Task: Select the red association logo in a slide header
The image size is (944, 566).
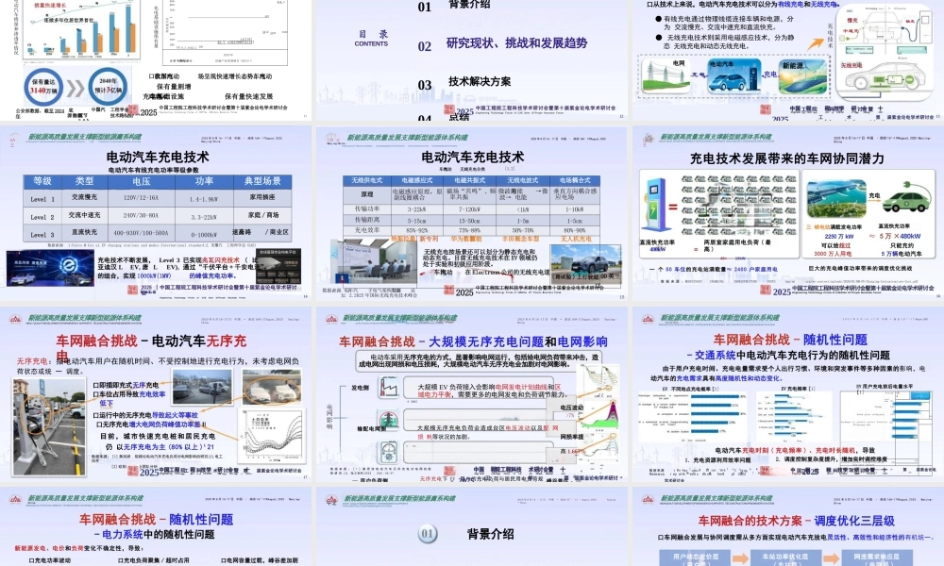Action: (x=332, y=318)
